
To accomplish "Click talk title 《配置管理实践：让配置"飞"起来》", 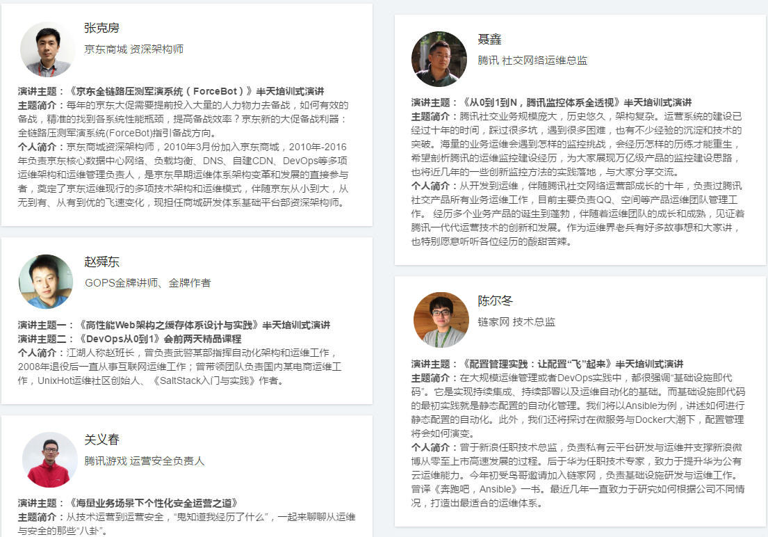I will click(x=537, y=364).
